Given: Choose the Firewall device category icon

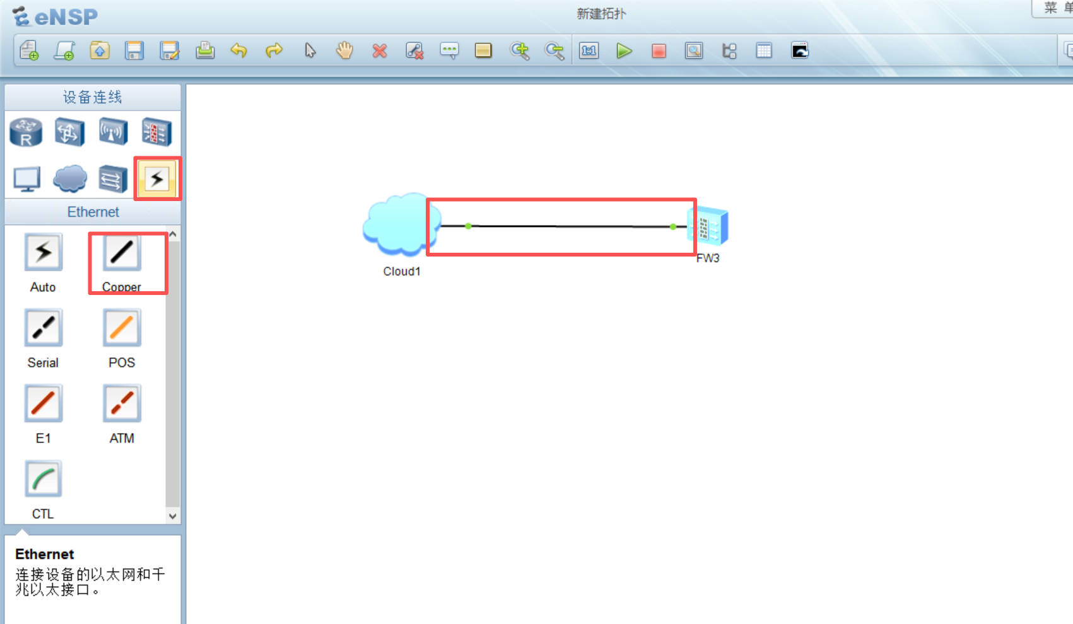Looking at the screenshot, I should 156,132.
